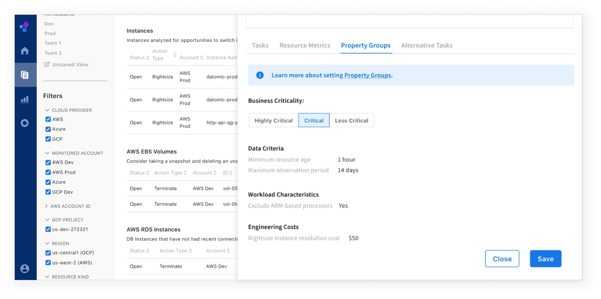
Task: Open the bar chart reports icon
Action: click(25, 99)
